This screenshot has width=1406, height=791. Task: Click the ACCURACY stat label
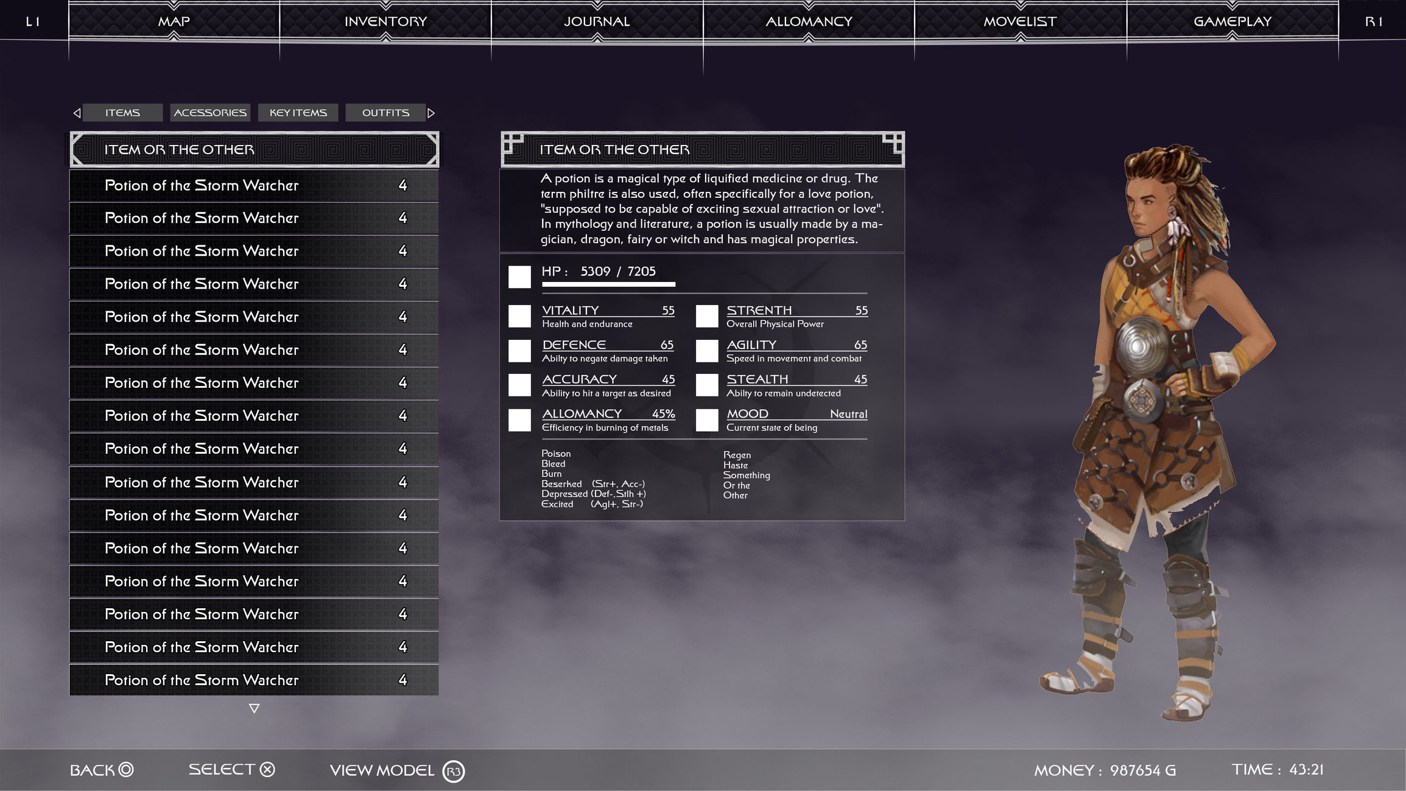pos(579,379)
